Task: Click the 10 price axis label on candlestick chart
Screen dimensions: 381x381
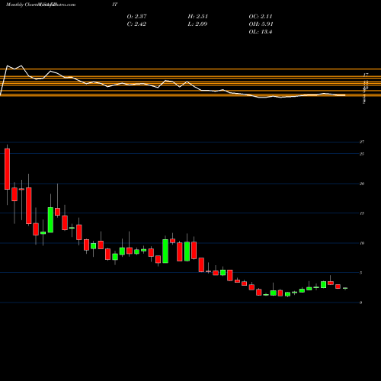Action: 362,243
